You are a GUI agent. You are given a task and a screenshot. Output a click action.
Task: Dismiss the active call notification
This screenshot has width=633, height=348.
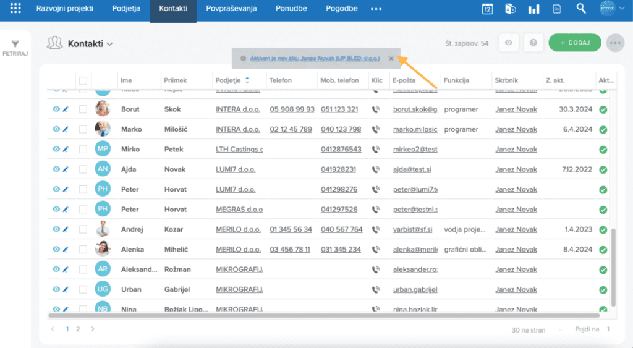coord(391,59)
